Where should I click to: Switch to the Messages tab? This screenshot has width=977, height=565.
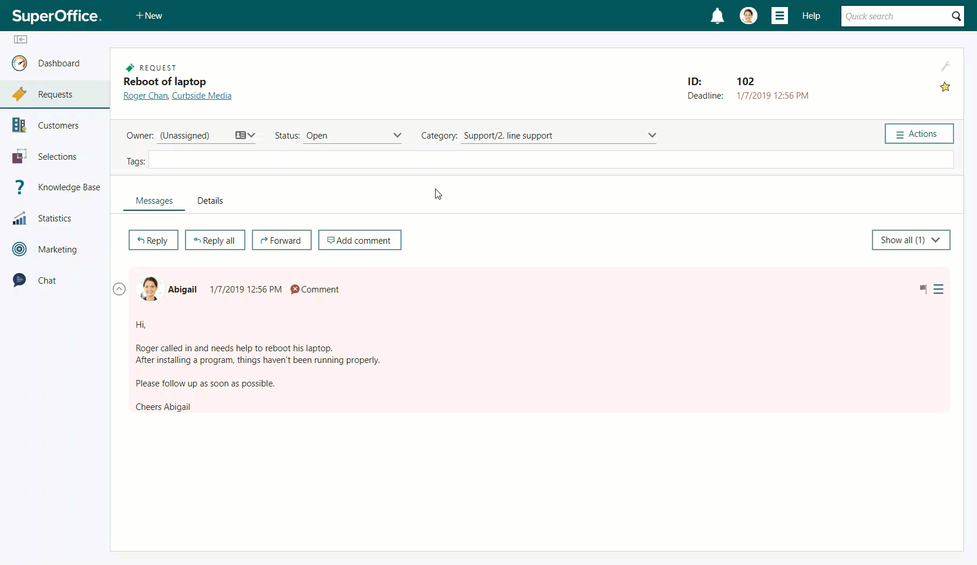tap(154, 200)
